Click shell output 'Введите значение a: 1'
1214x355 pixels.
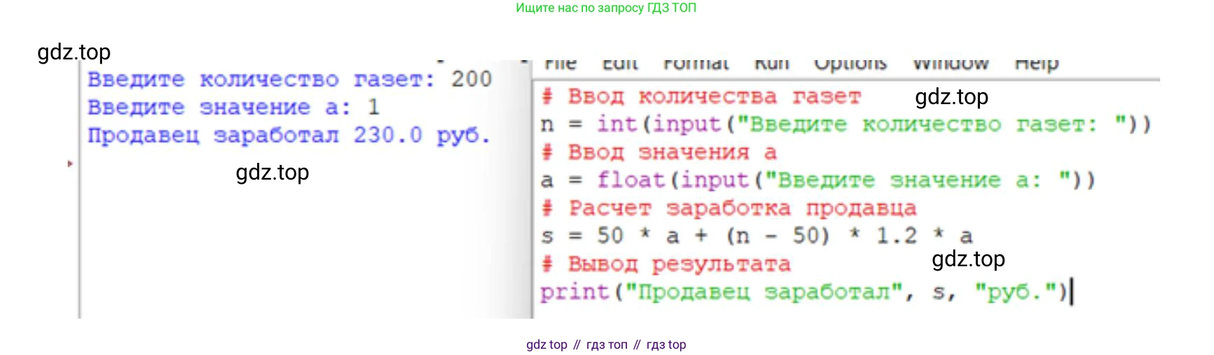pyautogui.click(x=234, y=108)
